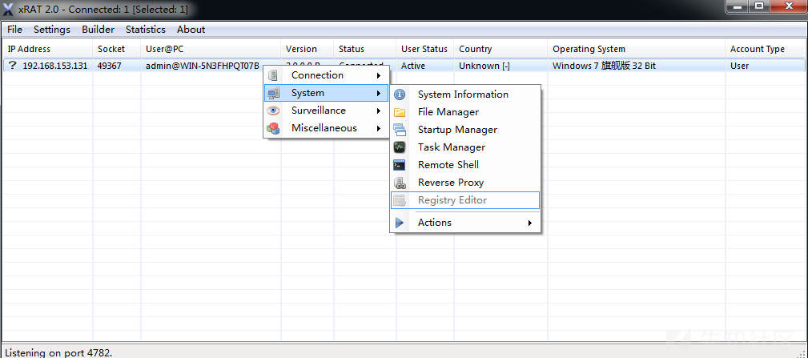Choose Connection in the context menu

[x=326, y=75]
